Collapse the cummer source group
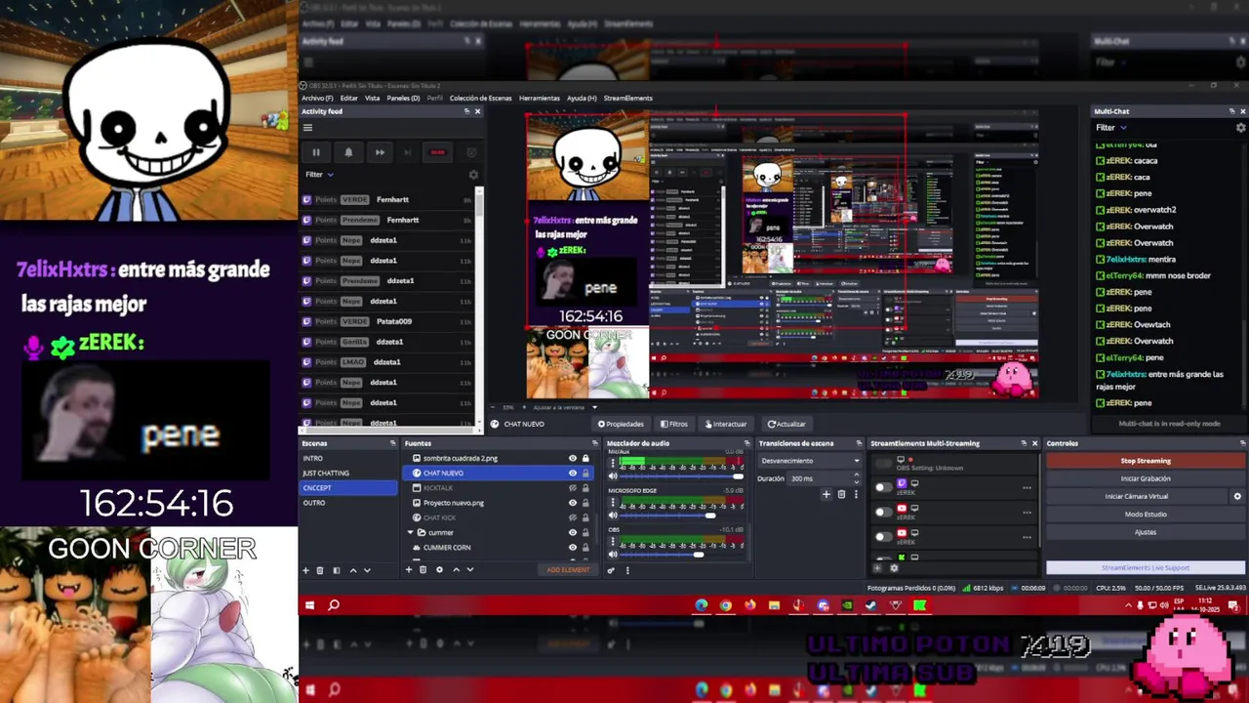 coord(411,532)
